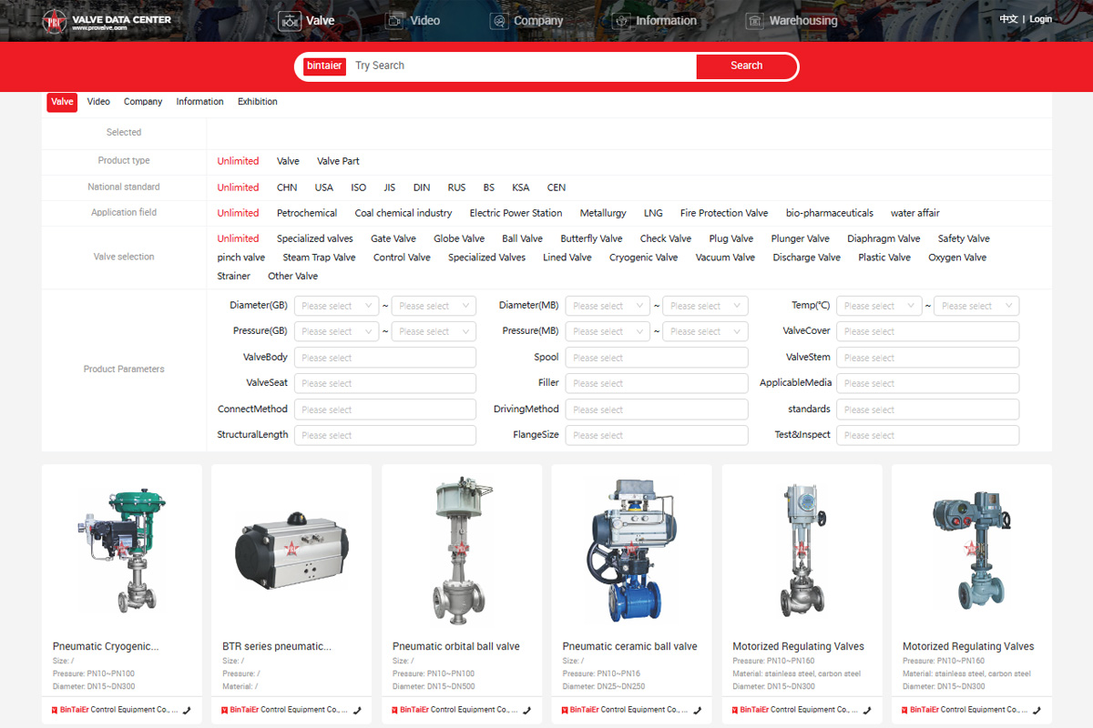This screenshot has width=1093, height=728.
Task: Open the Warehousing section in top navigation
Action: coord(791,20)
